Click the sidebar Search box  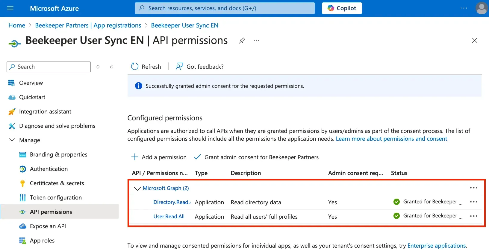click(49, 67)
